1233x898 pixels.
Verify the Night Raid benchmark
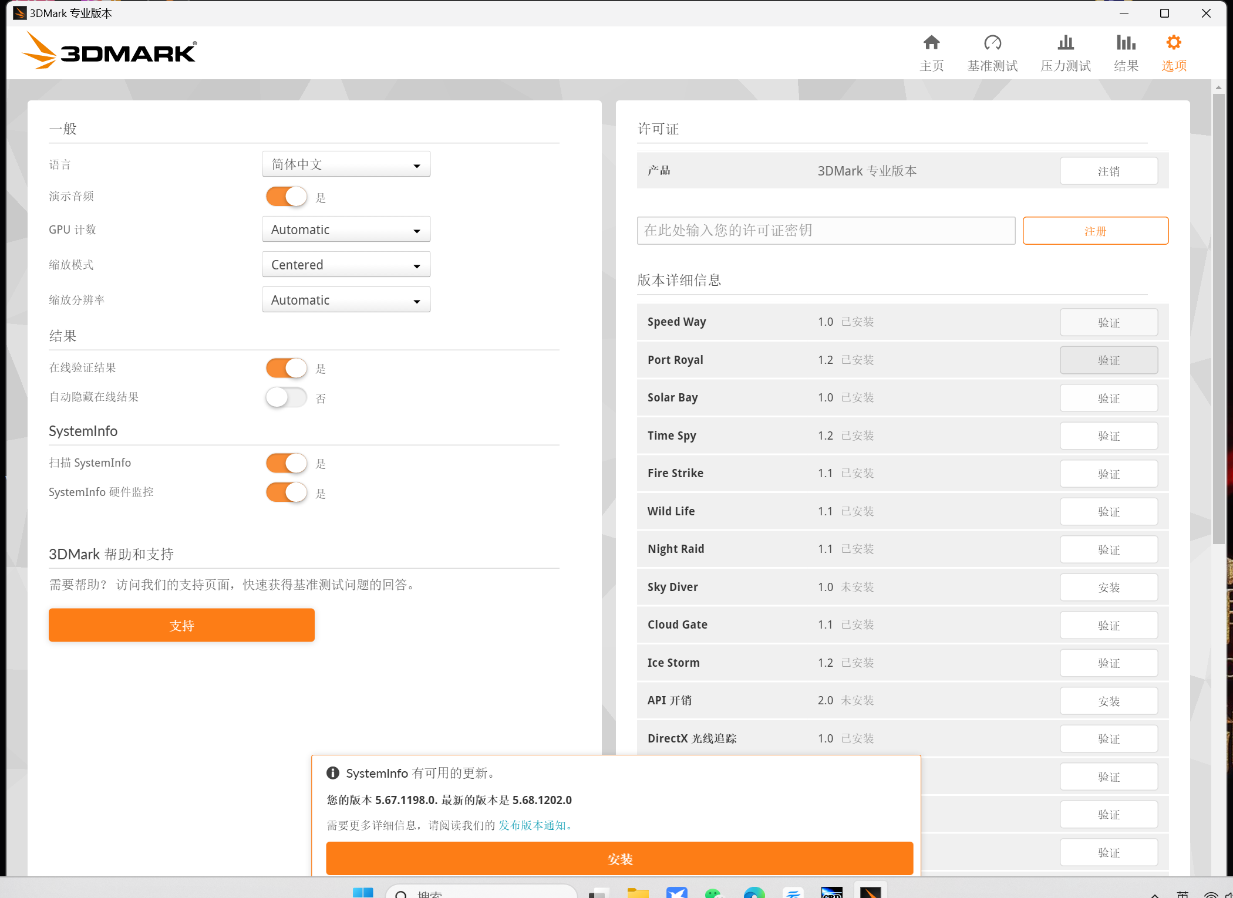click(1109, 550)
